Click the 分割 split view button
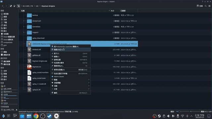 pos(200,6)
